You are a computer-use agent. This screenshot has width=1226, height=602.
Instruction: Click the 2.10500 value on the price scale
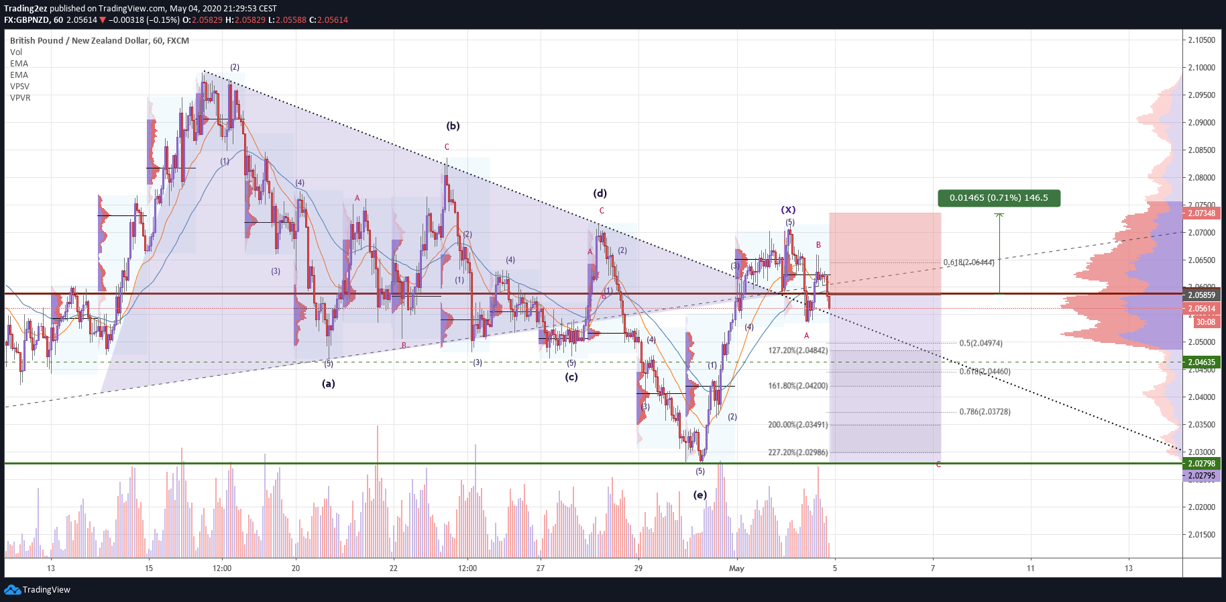coord(1202,40)
